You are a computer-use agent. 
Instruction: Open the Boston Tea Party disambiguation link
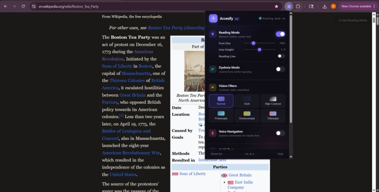click(x=176, y=28)
